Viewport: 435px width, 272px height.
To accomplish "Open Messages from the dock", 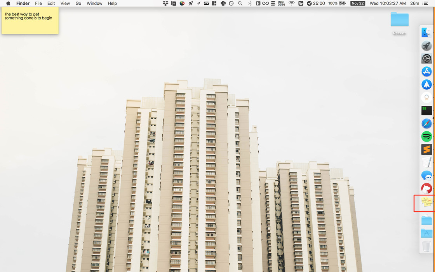I will coord(426,176).
